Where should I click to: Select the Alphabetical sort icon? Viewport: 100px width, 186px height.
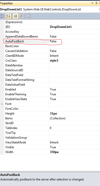(8, 16)
